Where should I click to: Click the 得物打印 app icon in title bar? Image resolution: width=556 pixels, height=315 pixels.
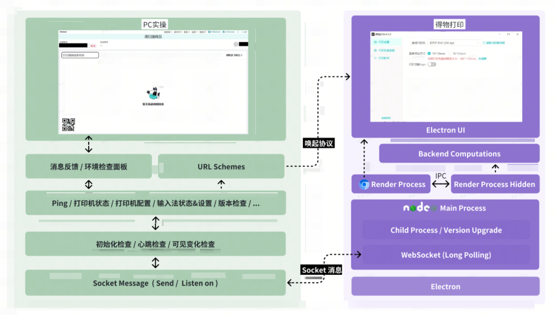pyautogui.click(x=373, y=34)
